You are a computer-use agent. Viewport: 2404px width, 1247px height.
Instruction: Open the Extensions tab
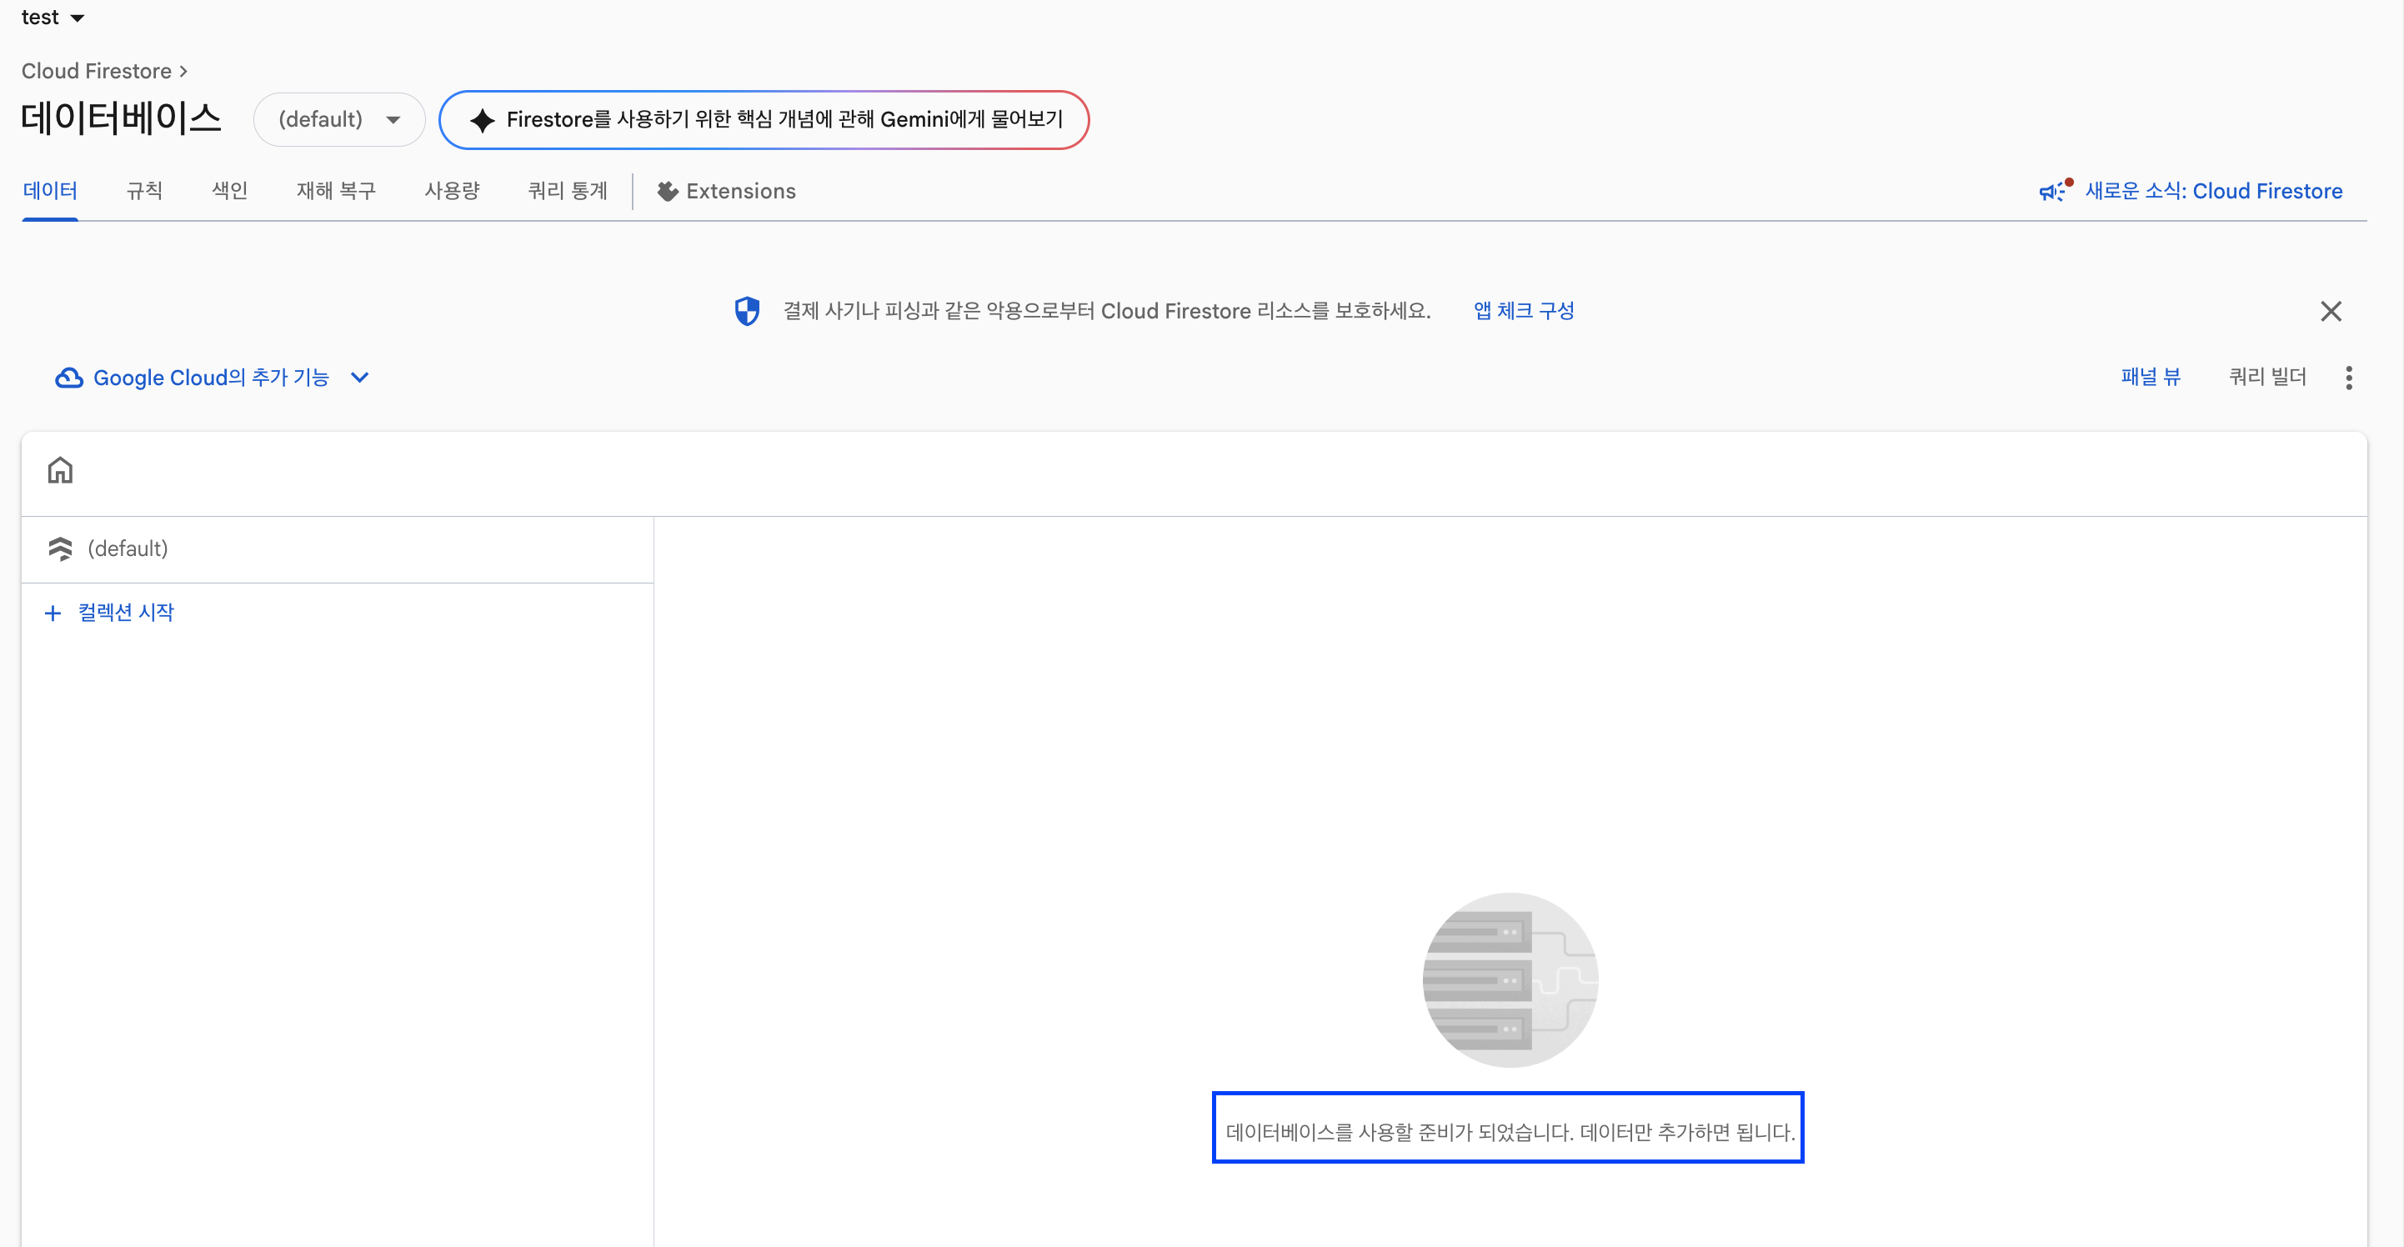coord(726,192)
